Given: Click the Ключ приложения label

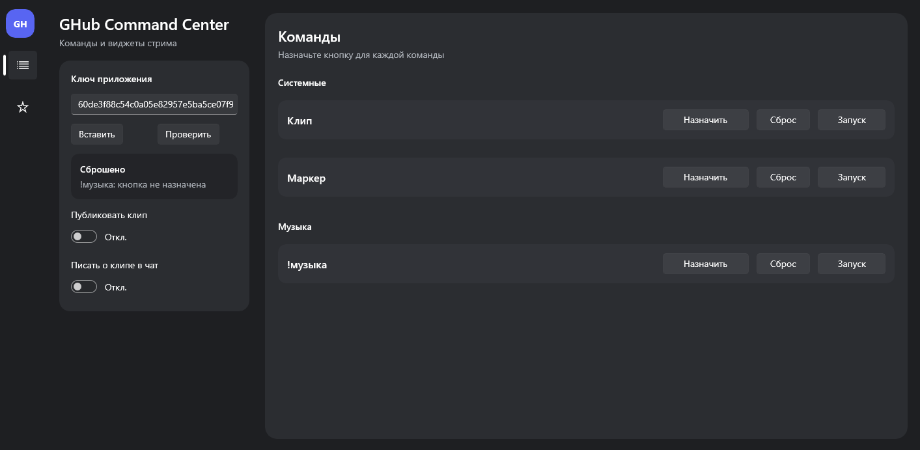Looking at the screenshot, I should pyautogui.click(x=111, y=79).
